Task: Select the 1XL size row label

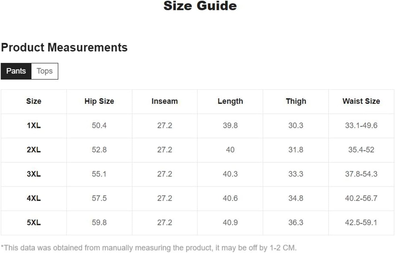Action: point(34,126)
